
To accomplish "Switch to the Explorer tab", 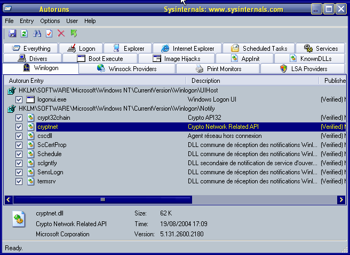I will click(128, 48).
